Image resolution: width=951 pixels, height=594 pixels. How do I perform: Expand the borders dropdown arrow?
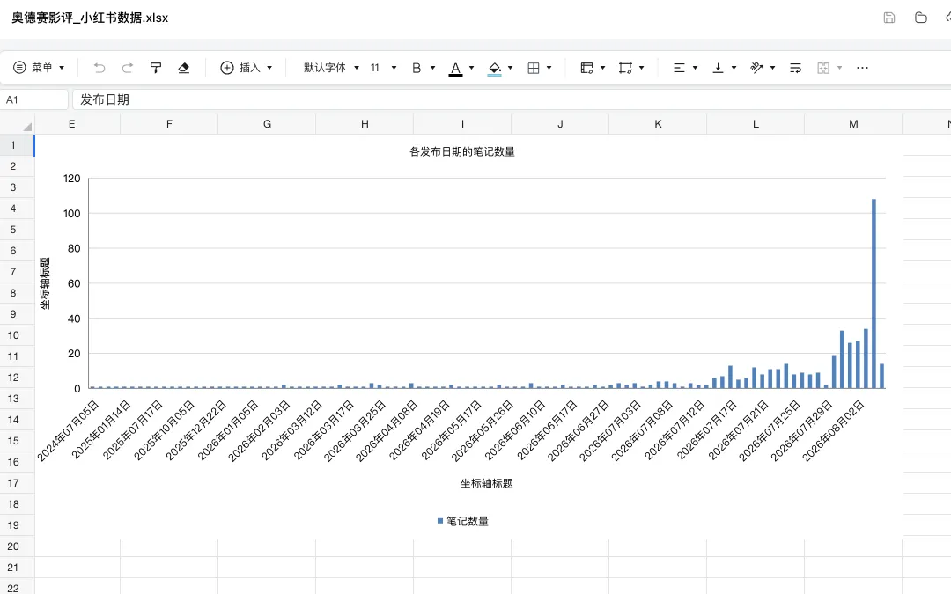(x=549, y=68)
